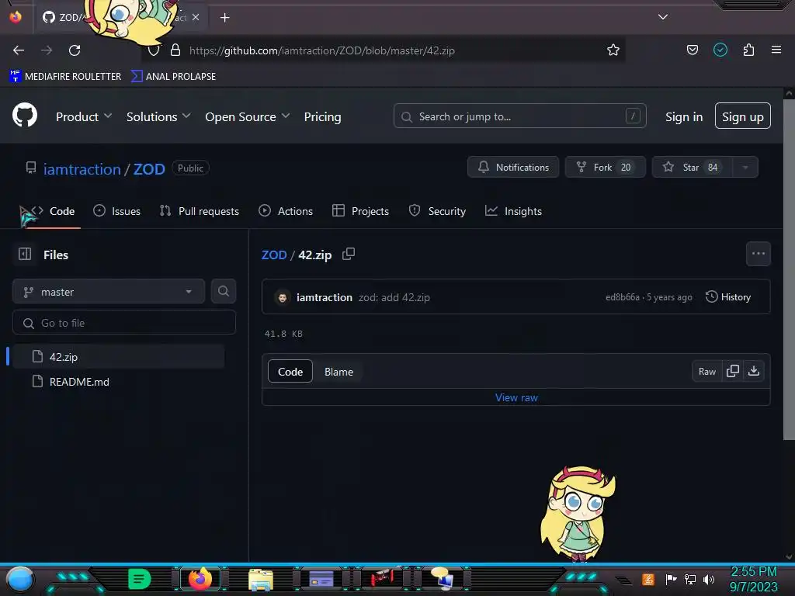The width and height of the screenshot is (795, 596).
Task: Copy file path next to 42.zip
Action: click(x=349, y=254)
